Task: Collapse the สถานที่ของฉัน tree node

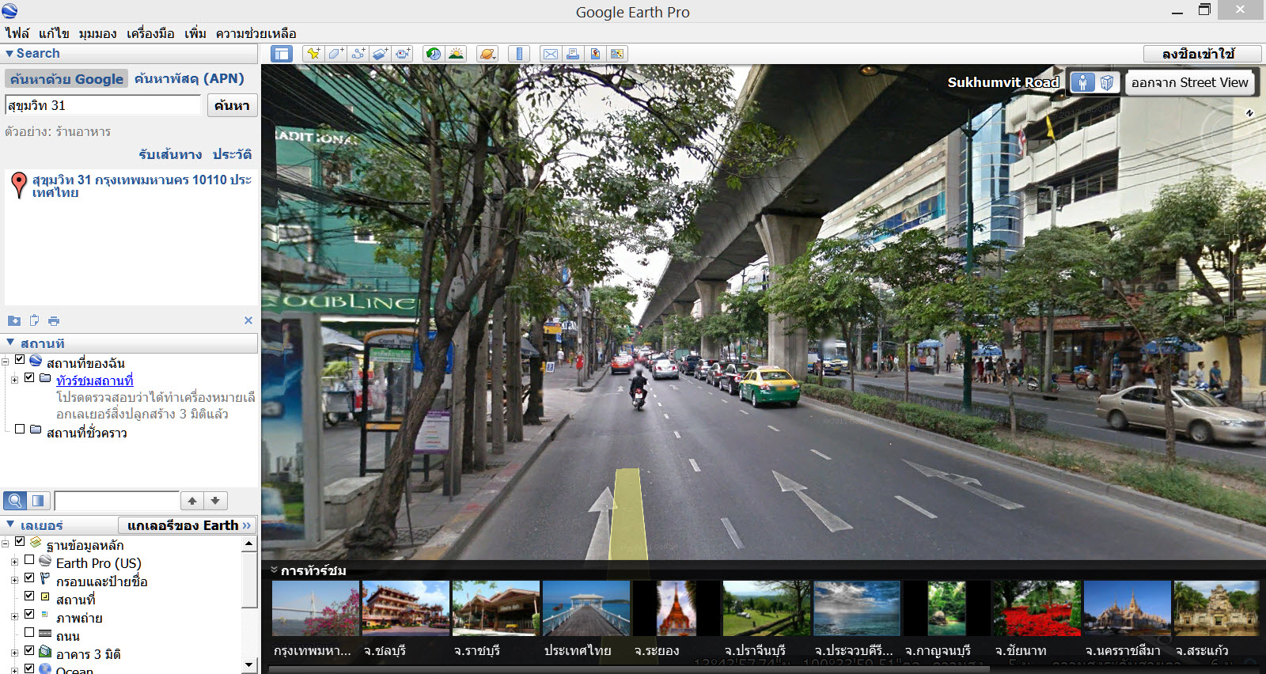Action: tap(6, 362)
